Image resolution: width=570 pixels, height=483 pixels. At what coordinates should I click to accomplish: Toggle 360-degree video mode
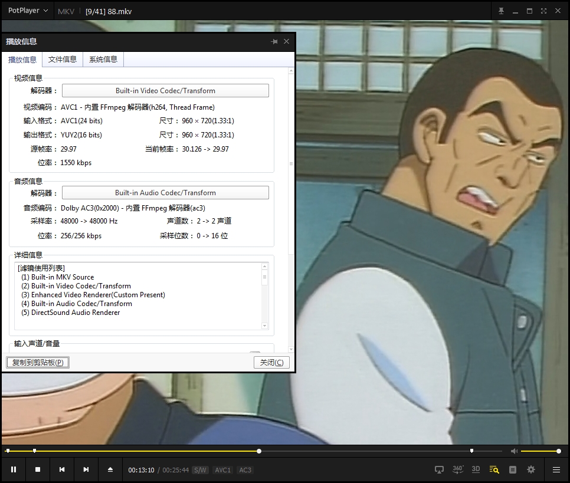458,469
